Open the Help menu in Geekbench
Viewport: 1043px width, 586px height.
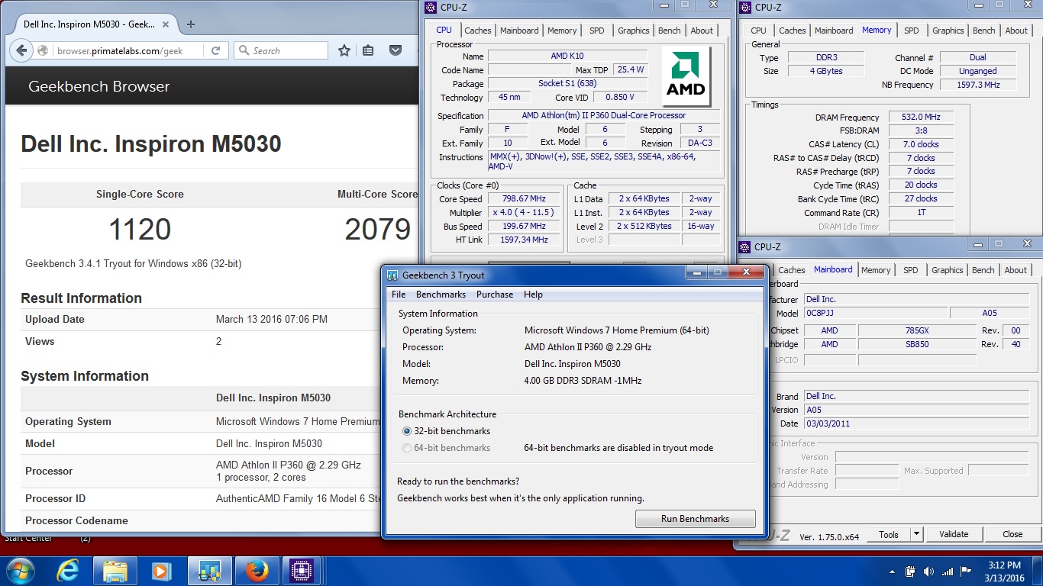[x=533, y=295]
